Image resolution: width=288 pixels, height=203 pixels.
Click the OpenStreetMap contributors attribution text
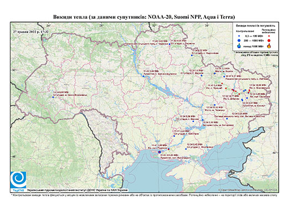pyautogui.click(x=248, y=190)
